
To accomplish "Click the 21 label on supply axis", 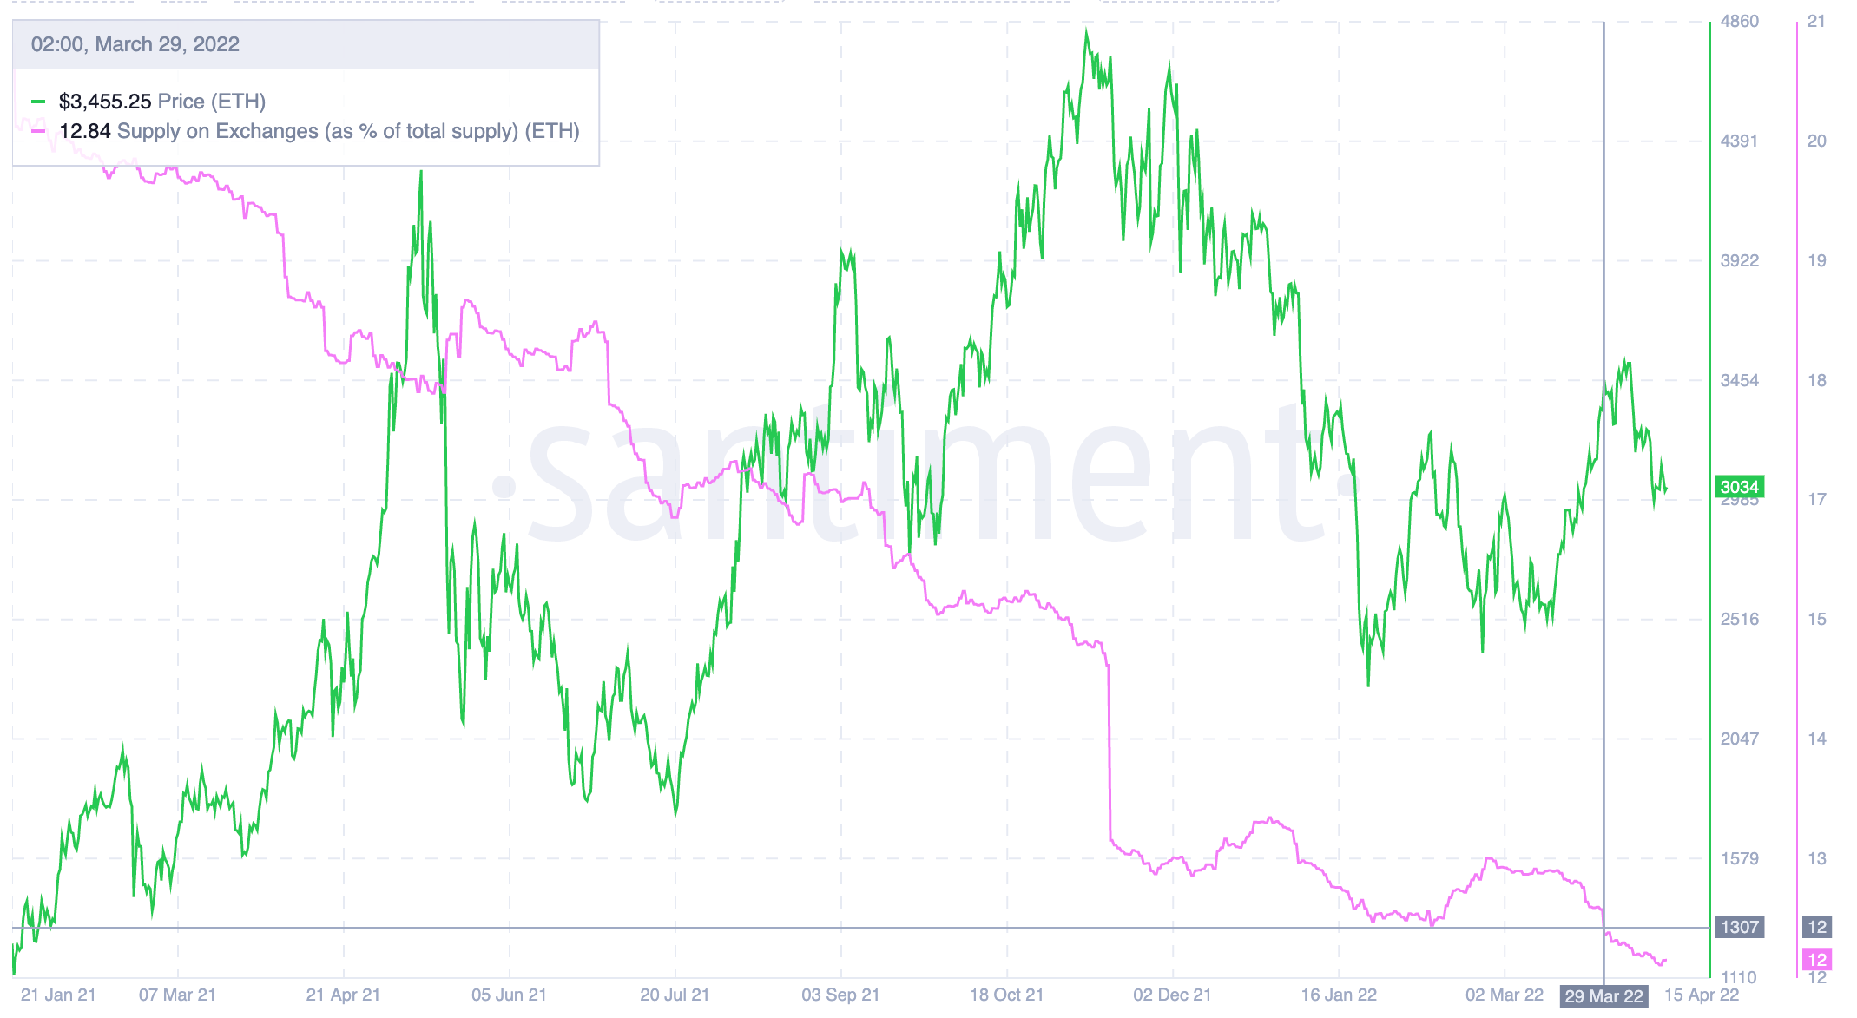I will click(x=1816, y=22).
